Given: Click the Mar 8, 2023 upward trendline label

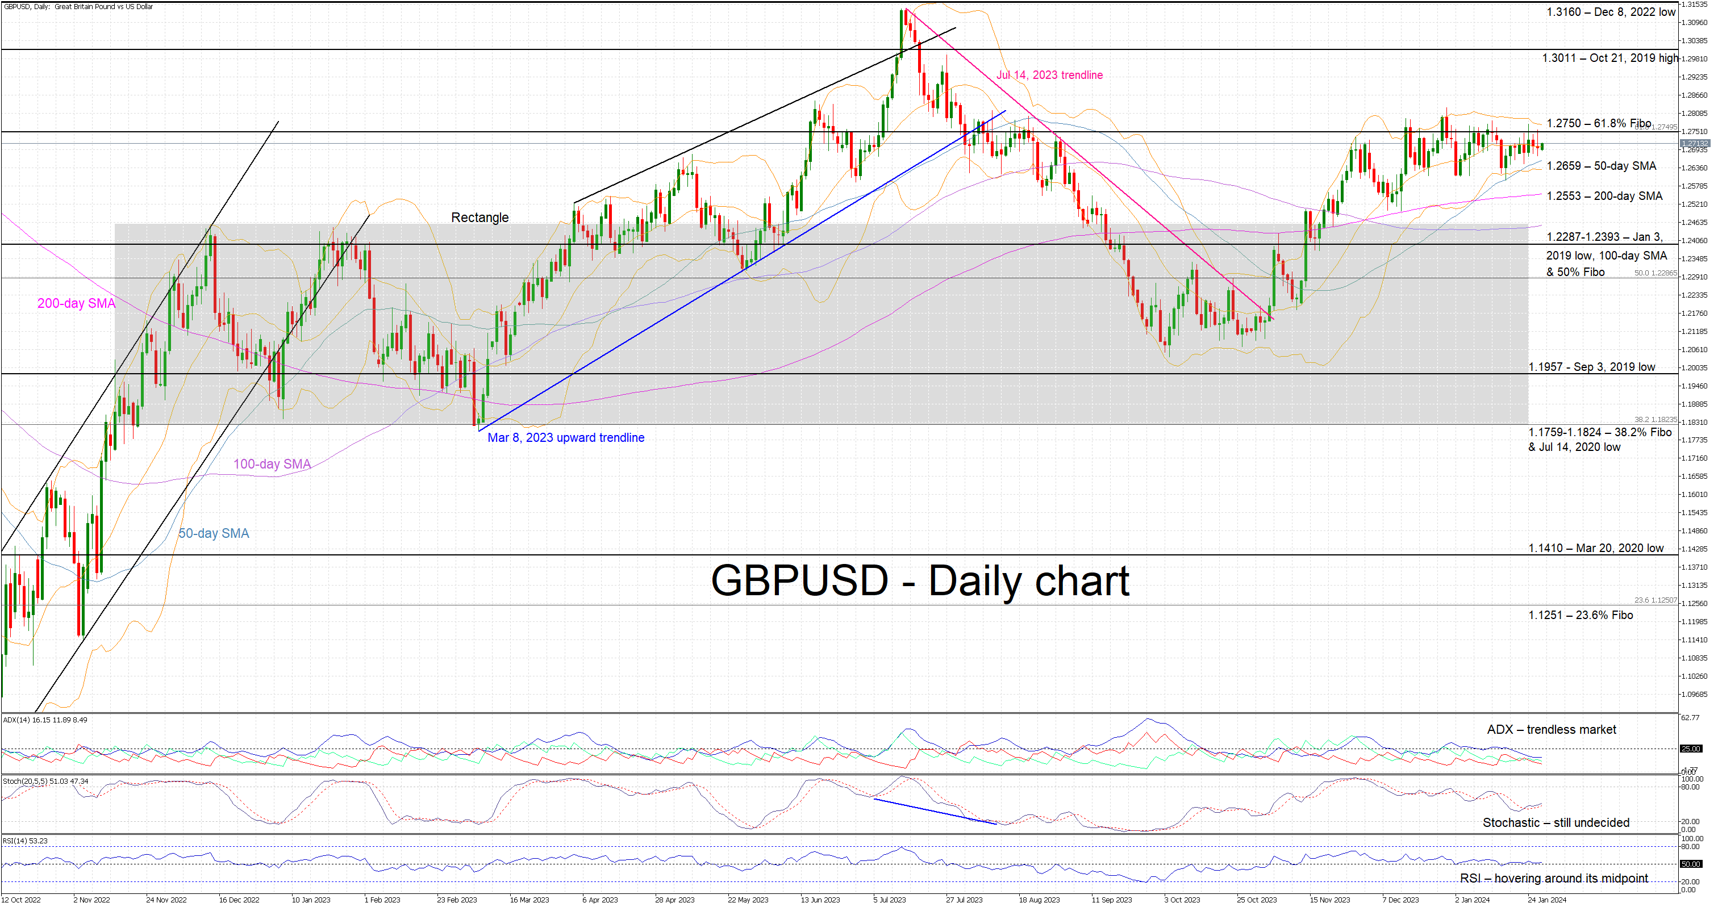Looking at the screenshot, I should (565, 438).
